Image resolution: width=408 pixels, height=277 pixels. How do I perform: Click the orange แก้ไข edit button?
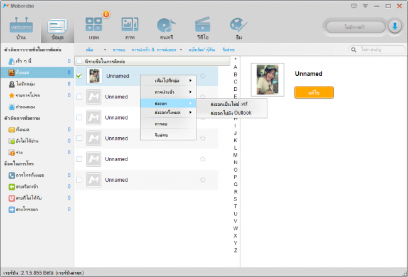click(314, 92)
